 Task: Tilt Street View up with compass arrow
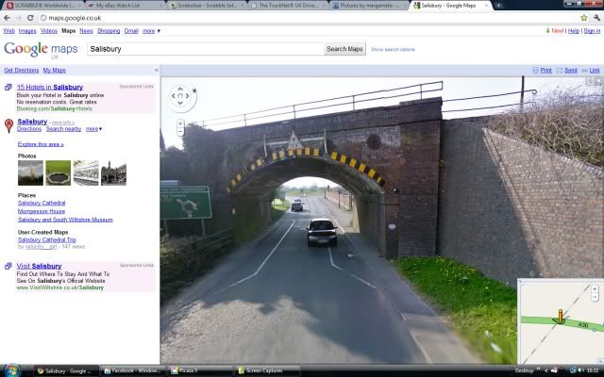pyautogui.click(x=180, y=90)
